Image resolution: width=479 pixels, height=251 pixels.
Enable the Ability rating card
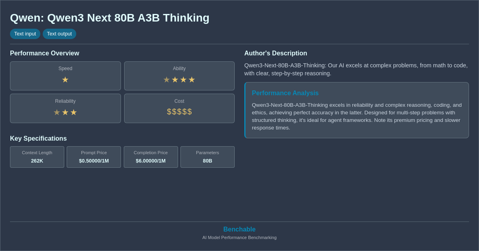coord(179,76)
